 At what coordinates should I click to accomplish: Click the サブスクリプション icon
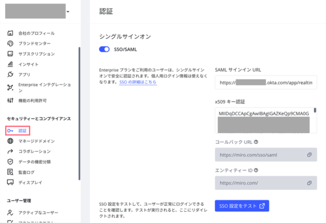[10, 54]
